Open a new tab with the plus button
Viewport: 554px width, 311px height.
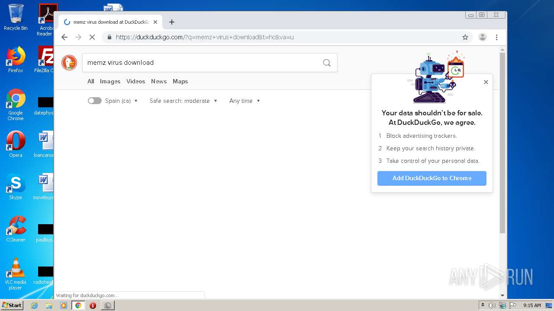tap(172, 22)
